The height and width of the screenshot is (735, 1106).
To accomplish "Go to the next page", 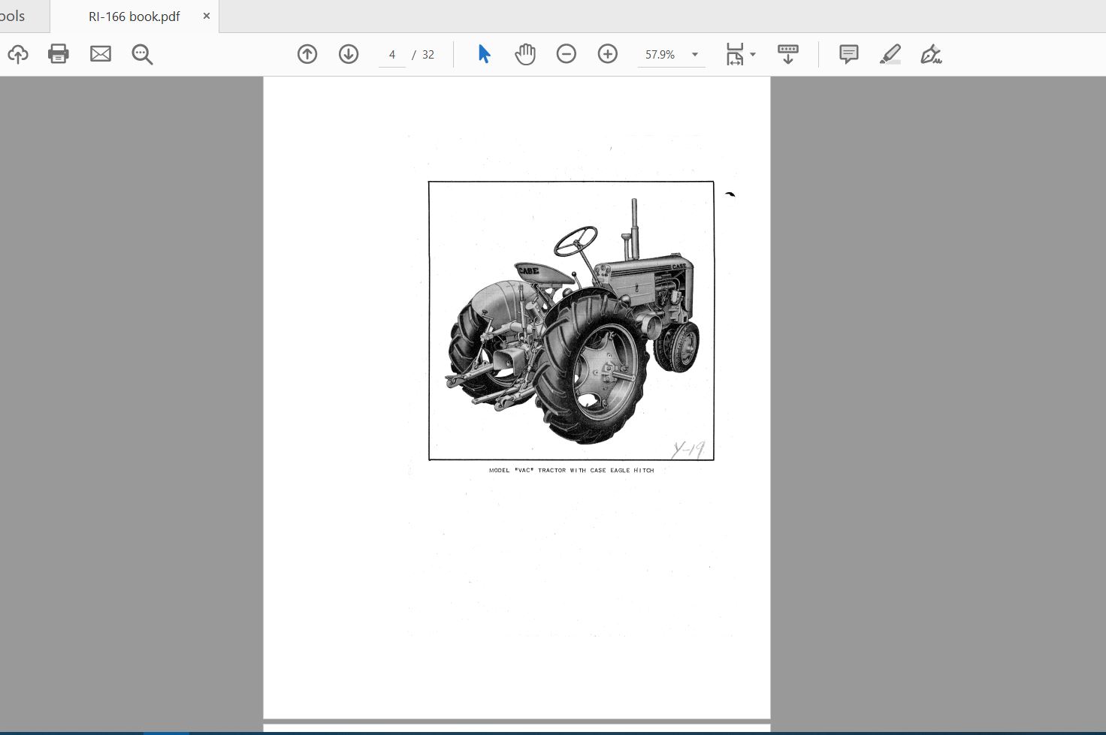I will pos(348,53).
